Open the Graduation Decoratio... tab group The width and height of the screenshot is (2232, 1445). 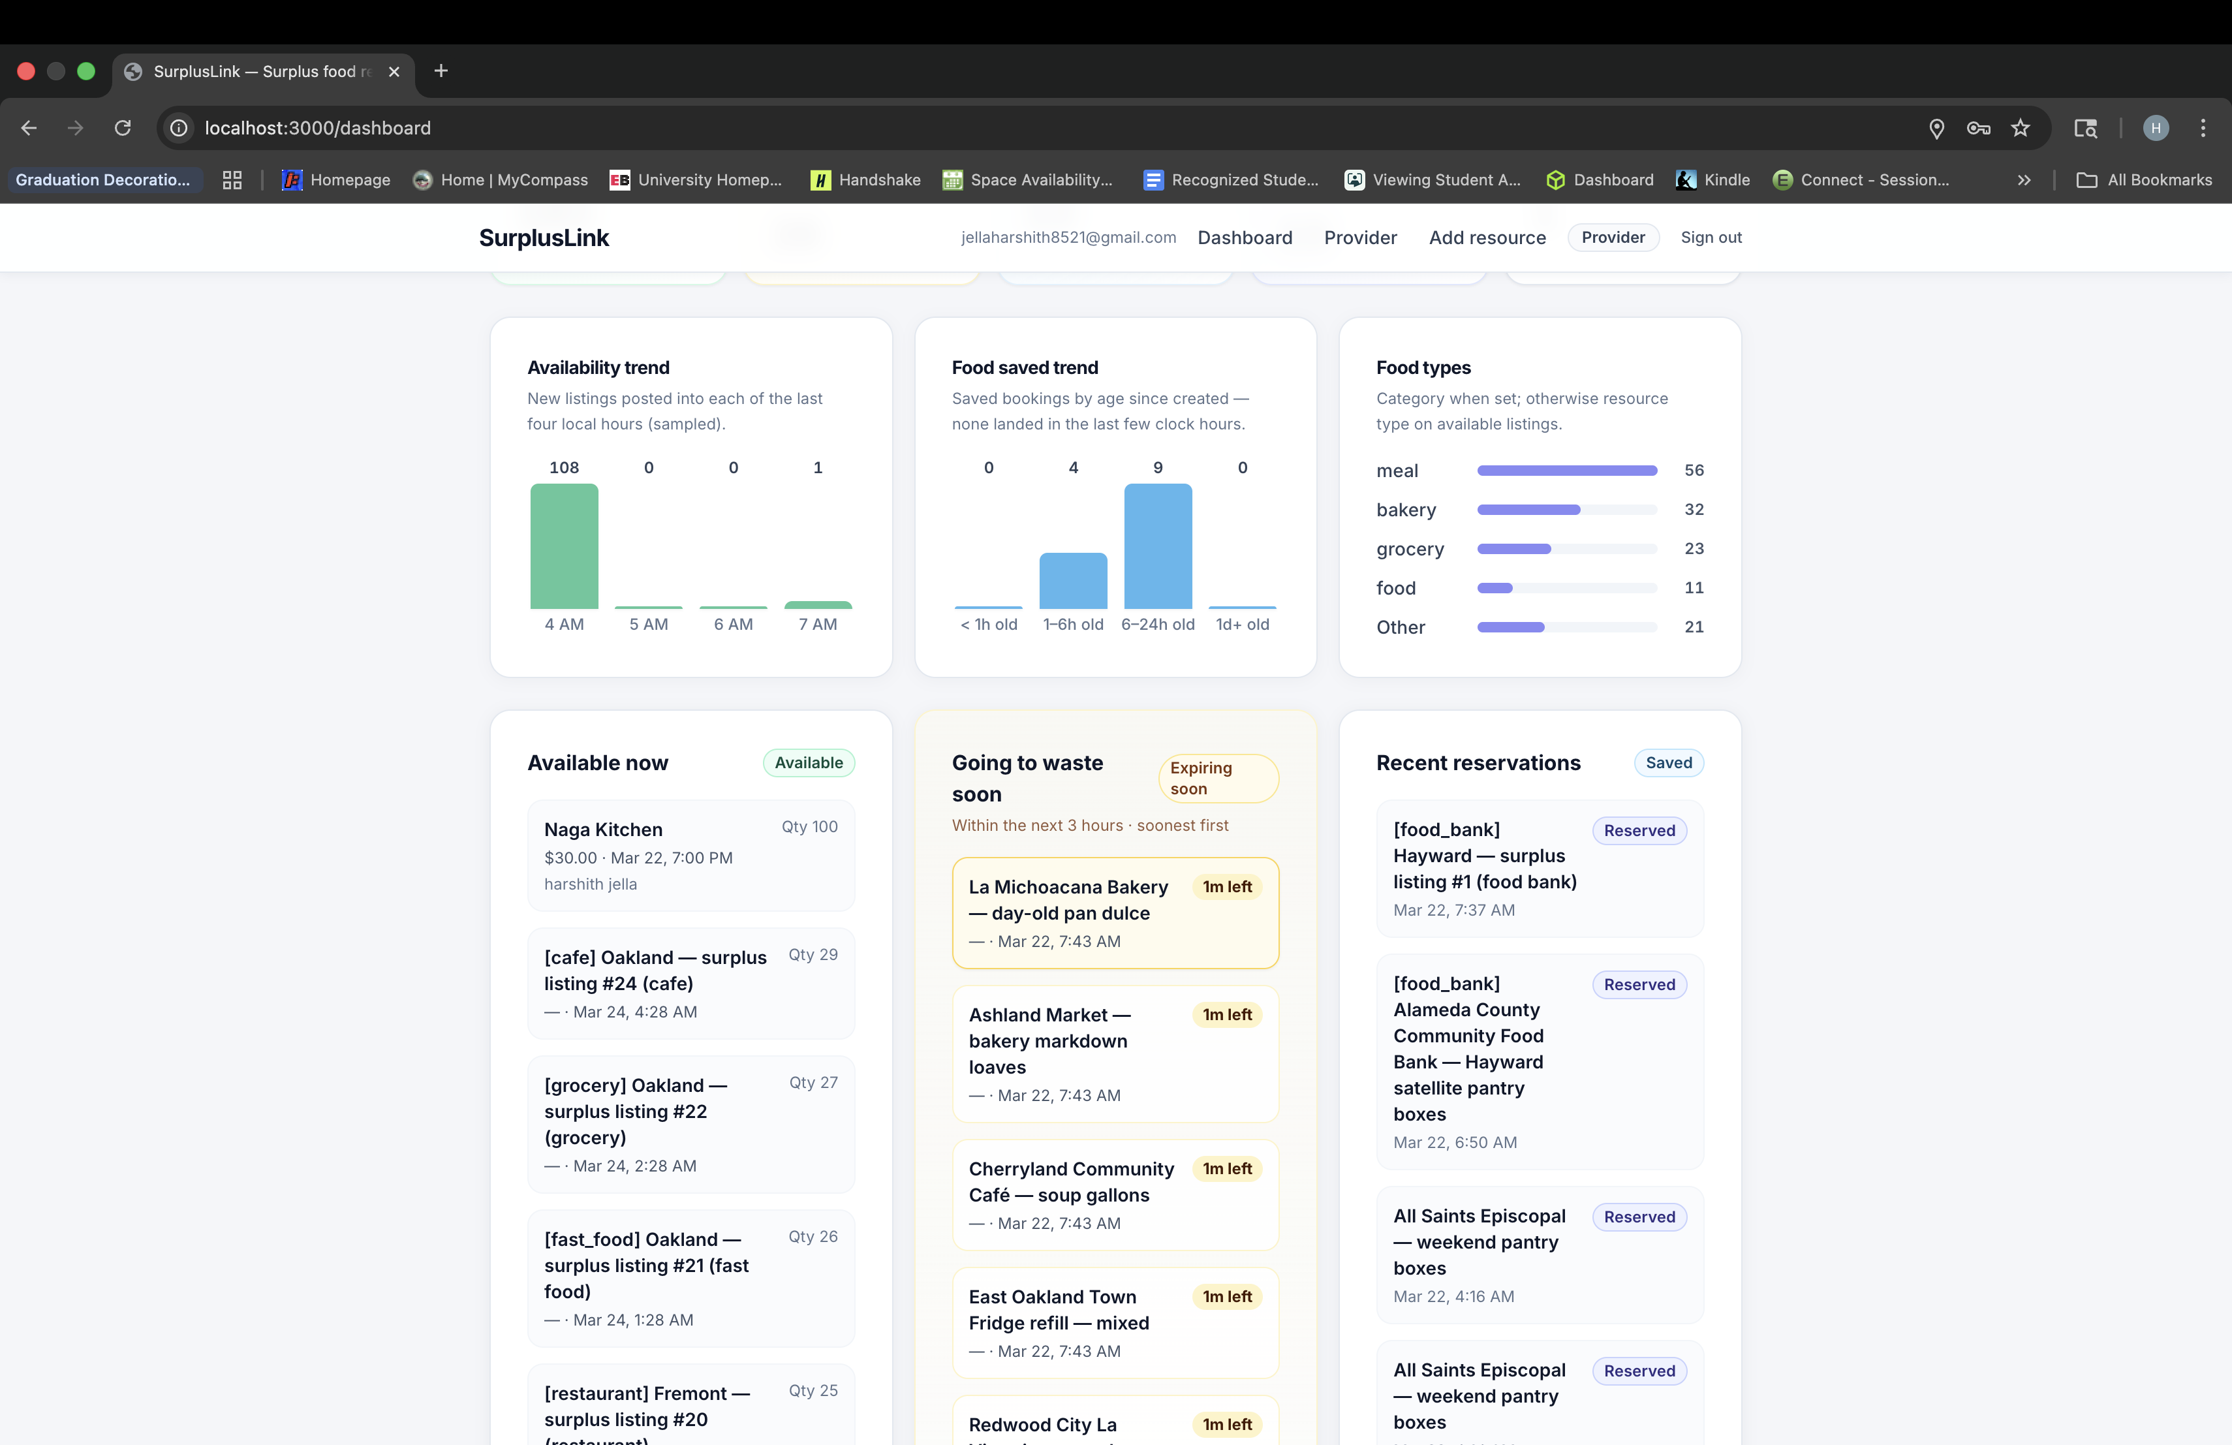coord(102,180)
